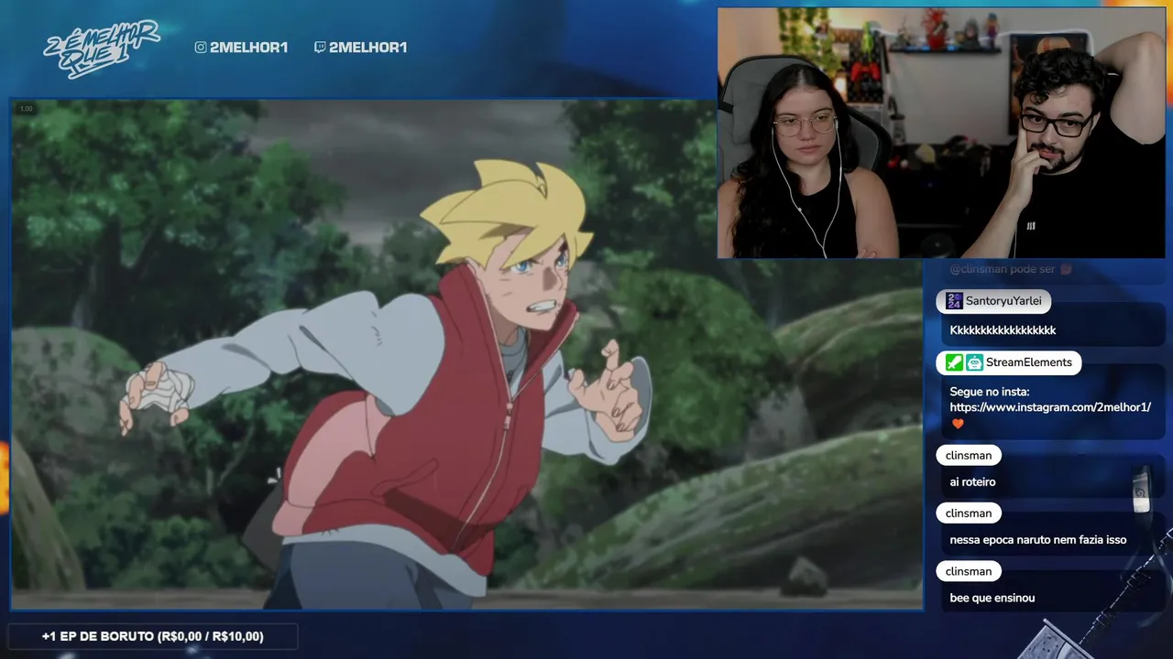
Task: Click the SantoryuYarlei username
Action: (1003, 301)
